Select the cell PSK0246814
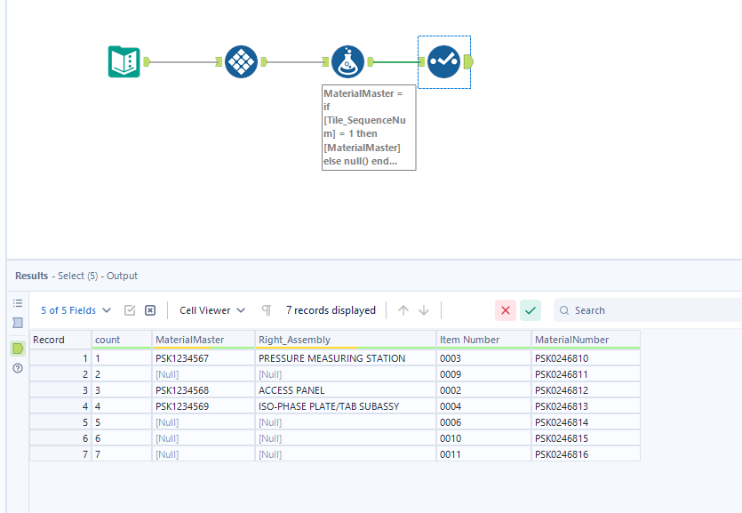The height and width of the screenshot is (513, 742). (x=586, y=422)
